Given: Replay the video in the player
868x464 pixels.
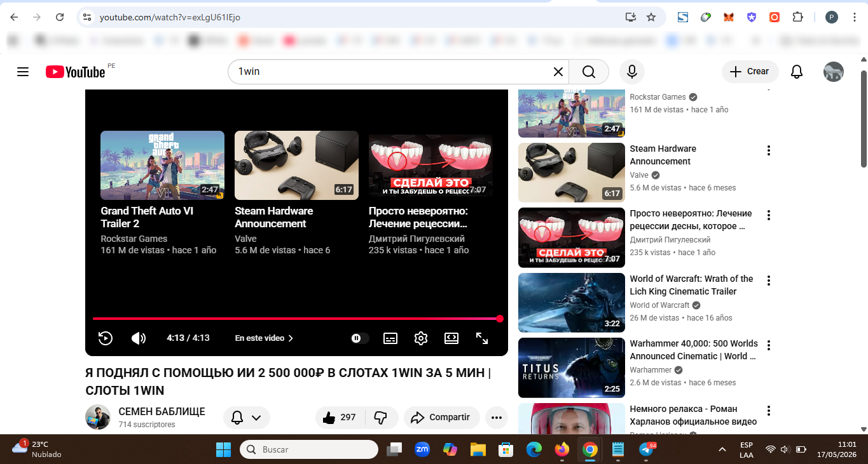Looking at the screenshot, I should click(106, 338).
